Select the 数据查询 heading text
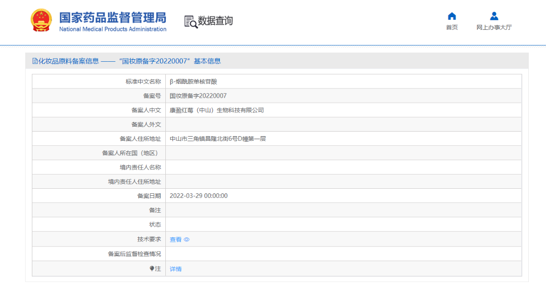The image size is (546, 290). coord(215,21)
